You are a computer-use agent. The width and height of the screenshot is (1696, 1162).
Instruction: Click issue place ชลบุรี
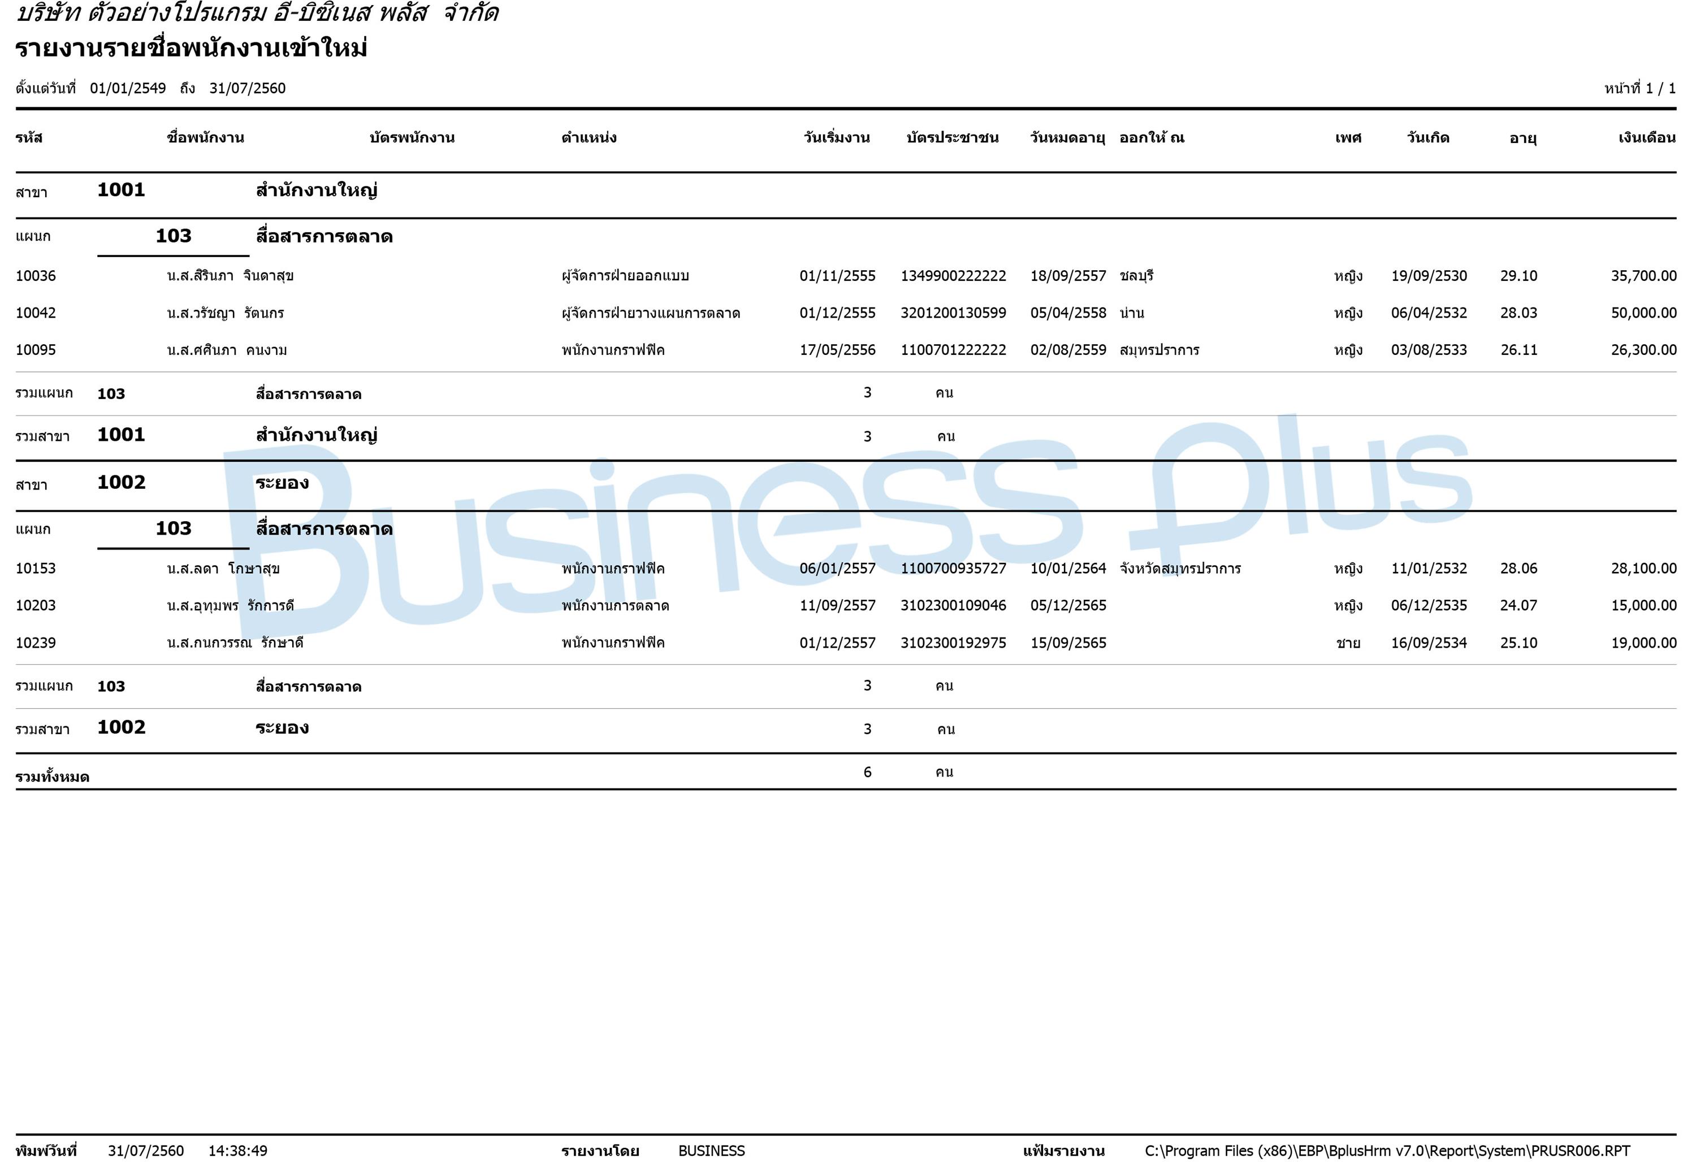(1136, 276)
